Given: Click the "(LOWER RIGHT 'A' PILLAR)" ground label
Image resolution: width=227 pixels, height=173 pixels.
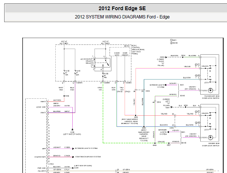Looking at the screenshot, I should click(x=160, y=62).
